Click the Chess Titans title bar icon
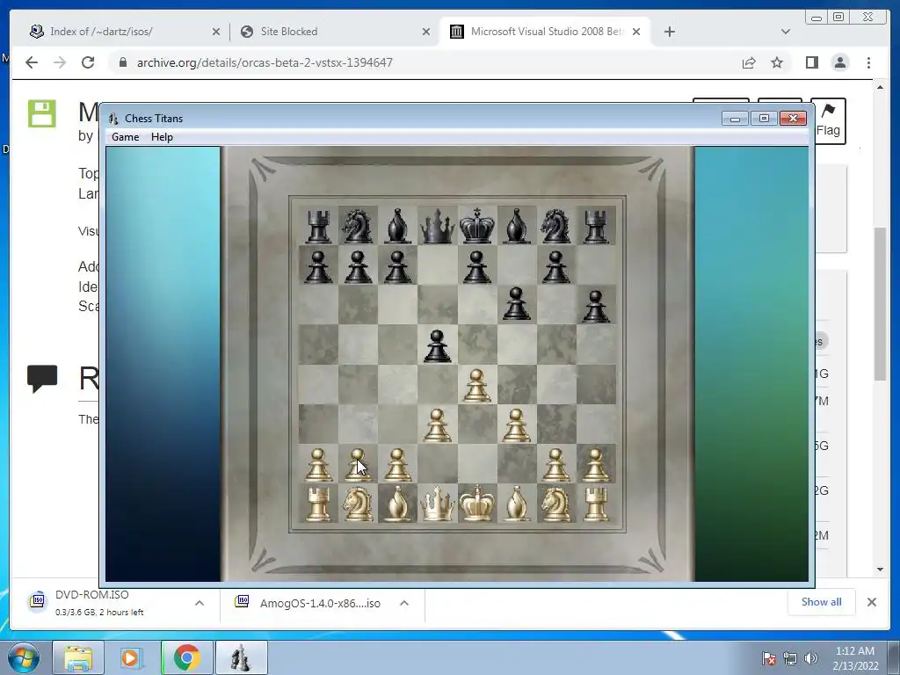Image resolution: width=900 pixels, height=675 pixels. coord(113,119)
